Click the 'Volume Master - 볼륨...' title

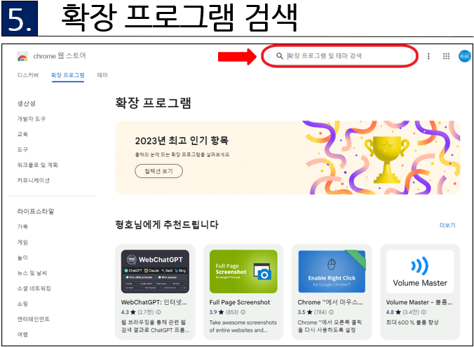pos(419,302)
